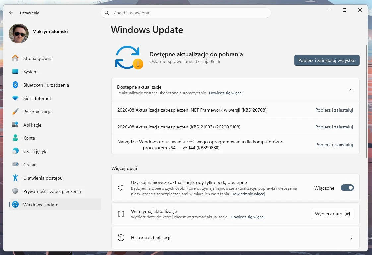Click the Maksym Słomski profile picture

19,33
